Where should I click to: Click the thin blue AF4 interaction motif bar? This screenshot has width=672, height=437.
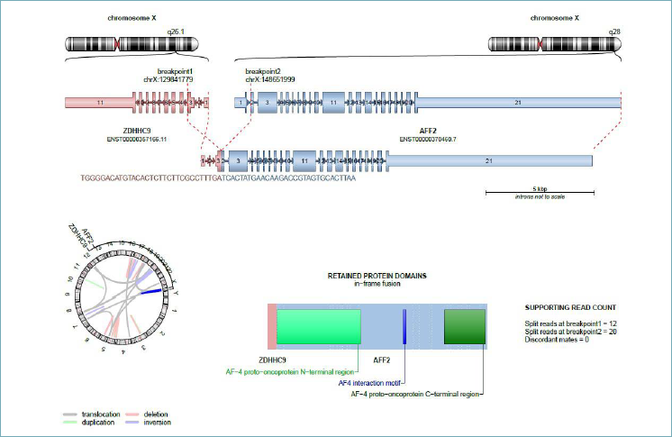coord(404,326)
